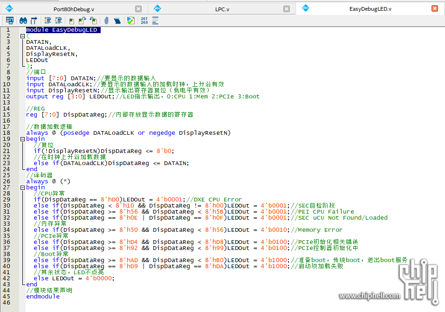
Task: Click "8'hD4" on line 36
Action: [128, 242]
